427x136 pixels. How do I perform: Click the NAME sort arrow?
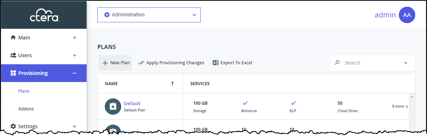[x=173, y=83]
